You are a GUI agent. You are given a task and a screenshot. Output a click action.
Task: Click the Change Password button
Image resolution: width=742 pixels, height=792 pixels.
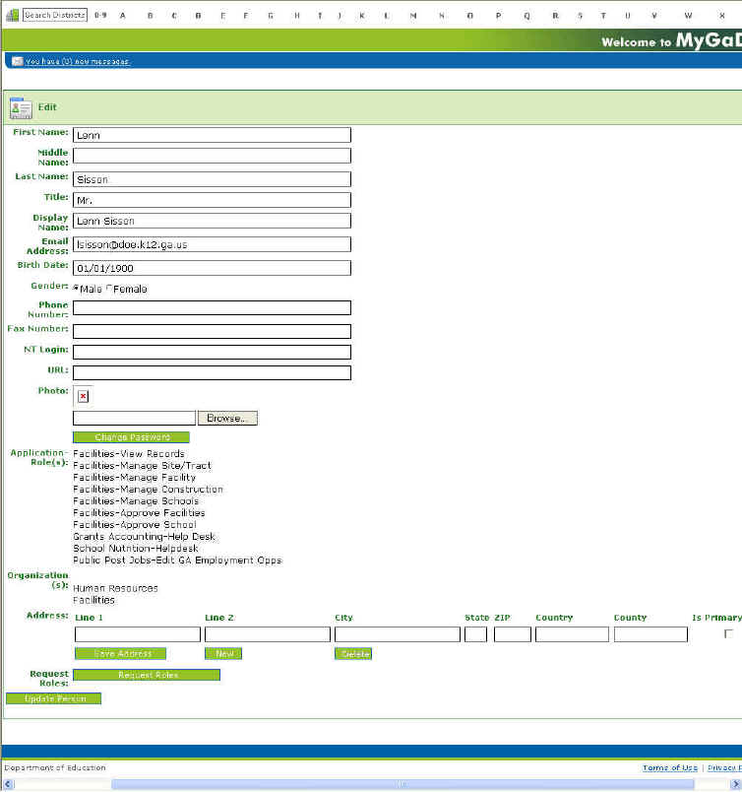coord(131,437)
